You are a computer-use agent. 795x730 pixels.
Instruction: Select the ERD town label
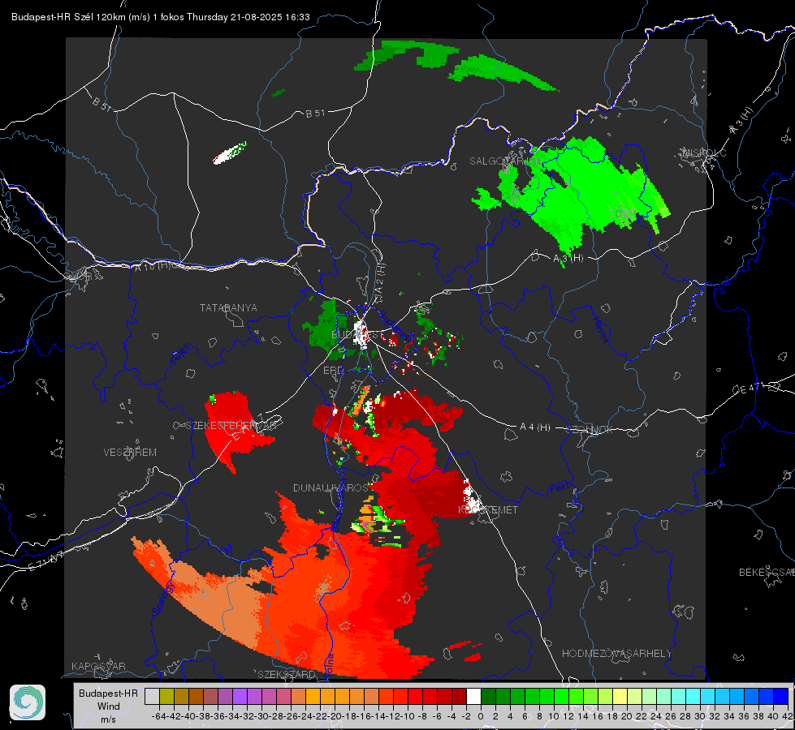[333, 371]
